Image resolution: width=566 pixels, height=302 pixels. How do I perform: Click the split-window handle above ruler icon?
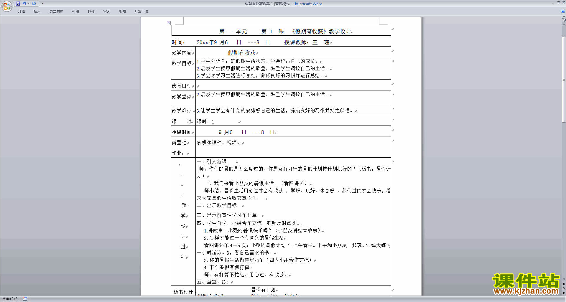(564, 17)
